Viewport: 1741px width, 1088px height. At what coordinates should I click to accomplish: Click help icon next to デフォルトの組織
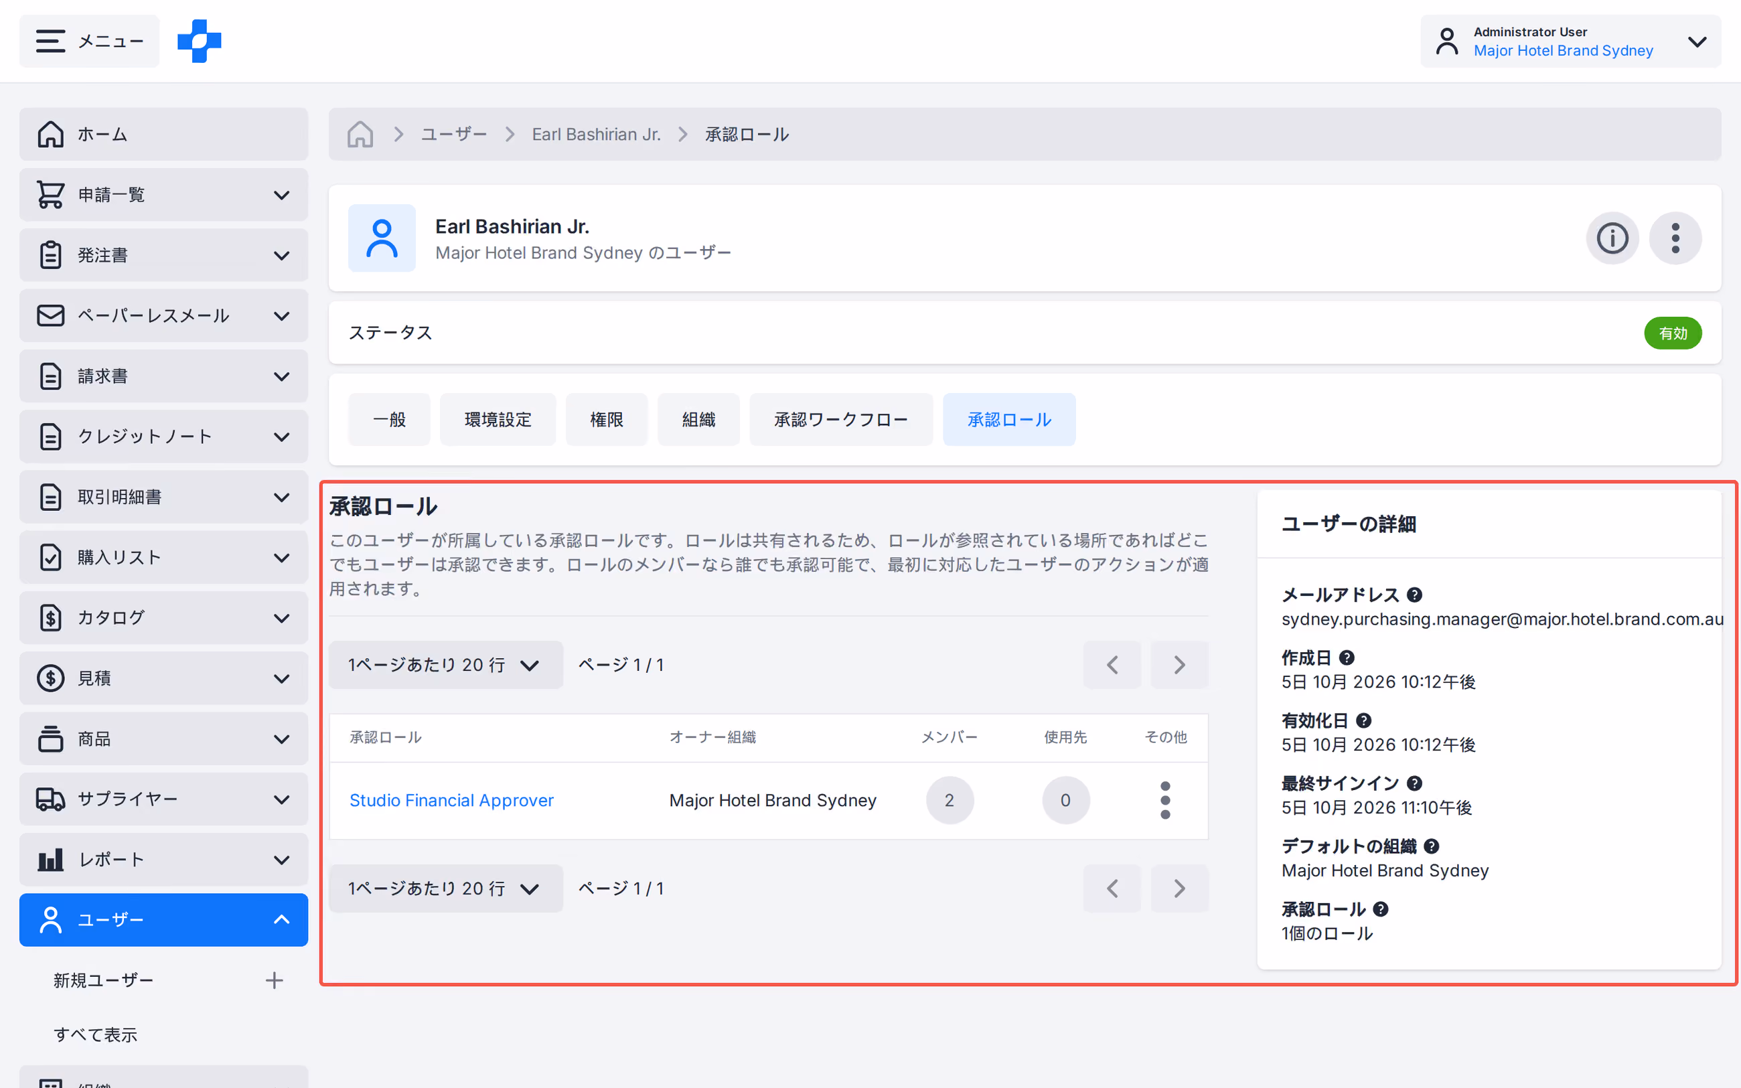point(1432,846)
